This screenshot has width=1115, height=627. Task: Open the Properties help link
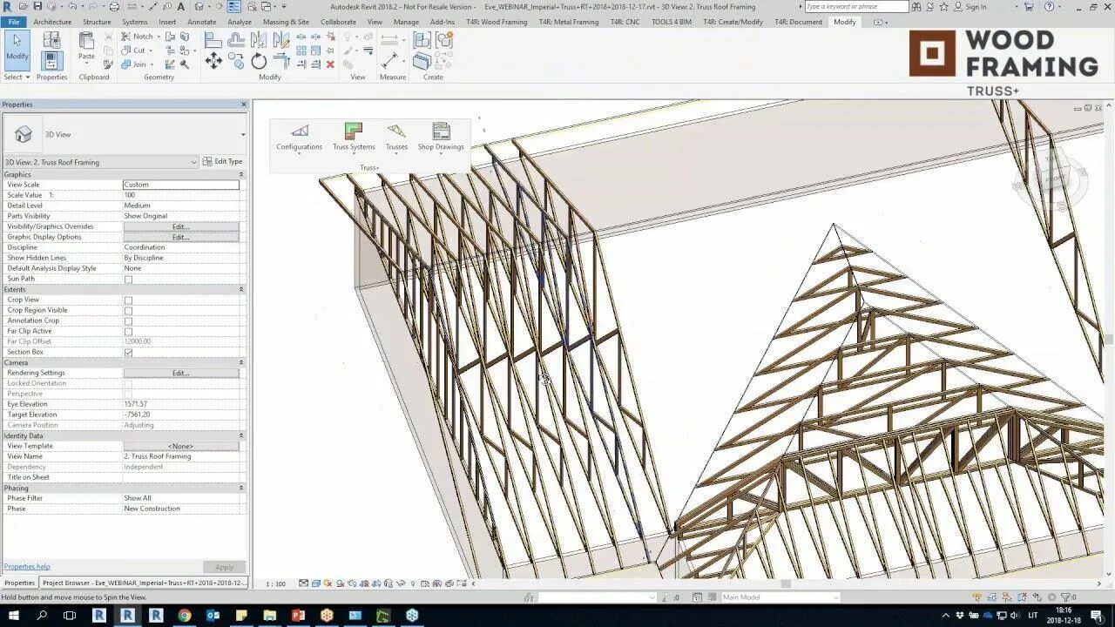[27, 566]
